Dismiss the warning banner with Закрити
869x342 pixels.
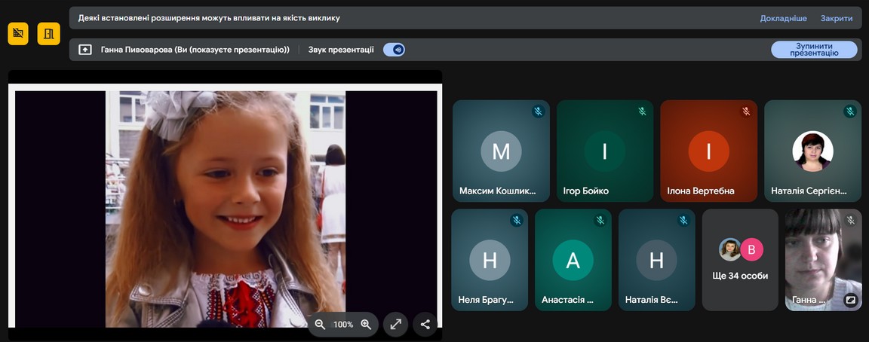837,18
